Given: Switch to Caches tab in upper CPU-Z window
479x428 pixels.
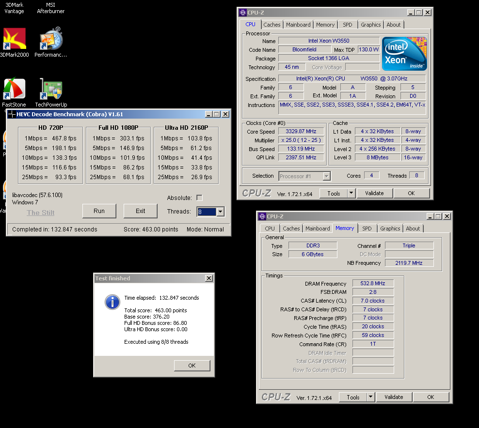Looking at the screenshot, I should tap(271, 25).
